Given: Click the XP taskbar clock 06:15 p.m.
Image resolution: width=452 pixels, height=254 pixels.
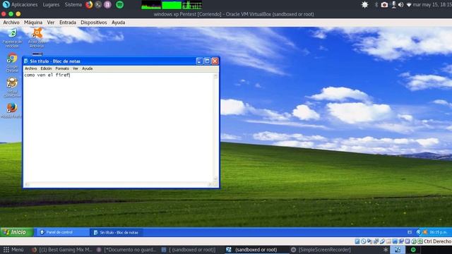Looking at the screenshot, I should click(438, 232).
